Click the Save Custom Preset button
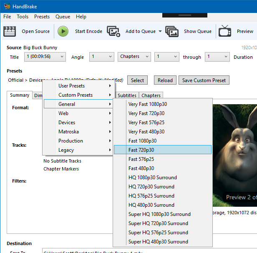The height and width of the screenshot is (253, 257). (204, 80)
